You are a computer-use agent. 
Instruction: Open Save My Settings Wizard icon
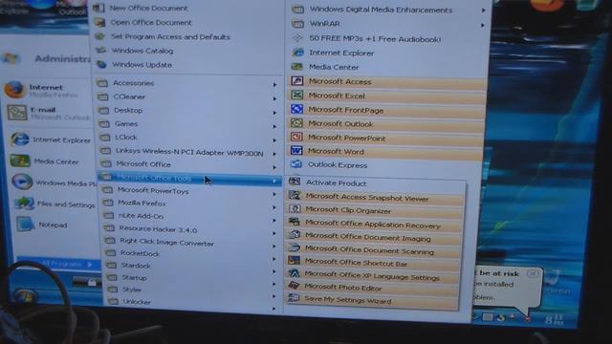(294, 299)
